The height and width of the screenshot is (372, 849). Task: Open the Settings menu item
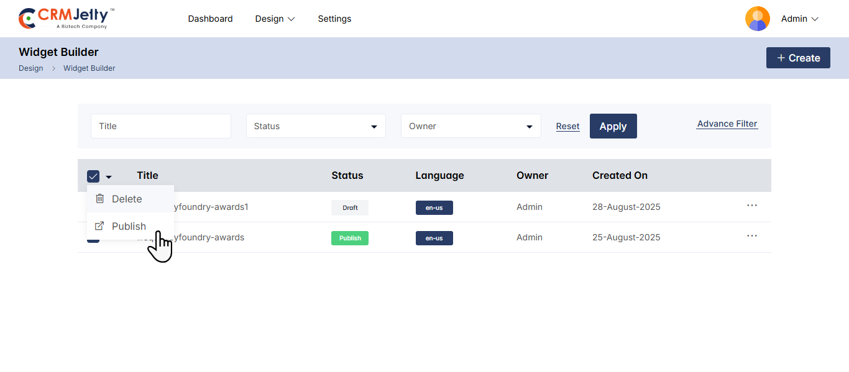click(x=334, y=19)
